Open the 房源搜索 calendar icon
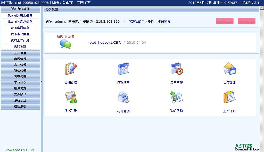Viewport: 264px width, 152px height. coord(123,69)
